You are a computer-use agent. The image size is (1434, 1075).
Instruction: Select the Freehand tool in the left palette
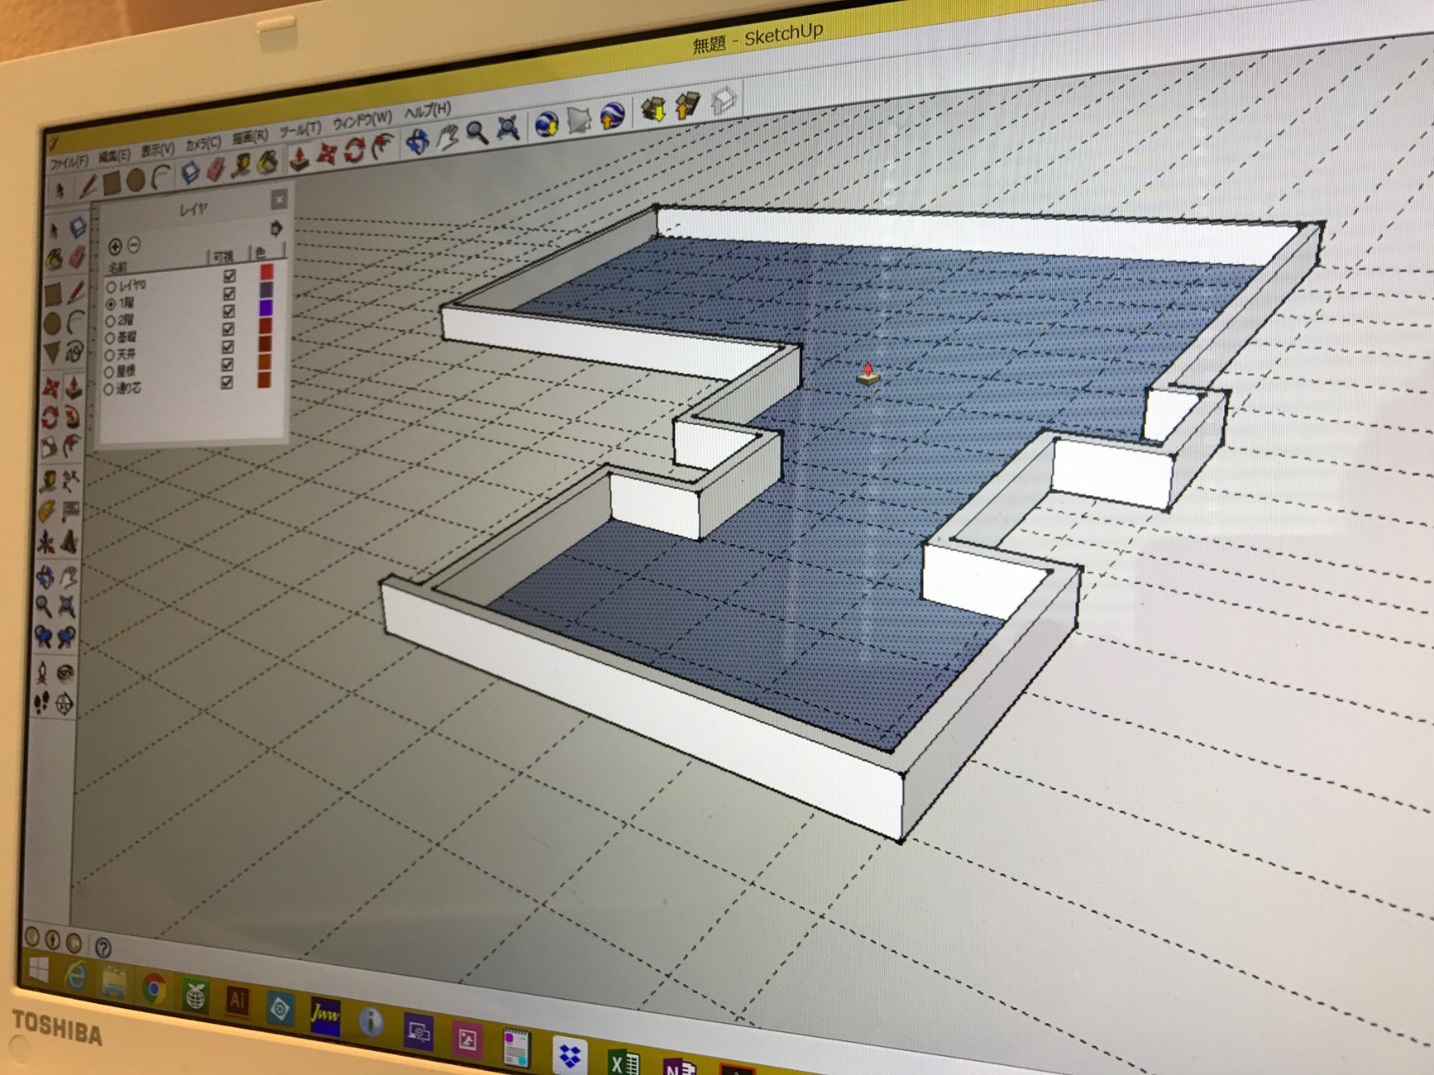point(74,351)
